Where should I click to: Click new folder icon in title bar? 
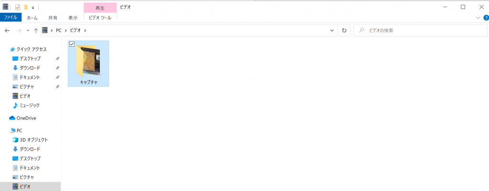click(x=26, y=7)
